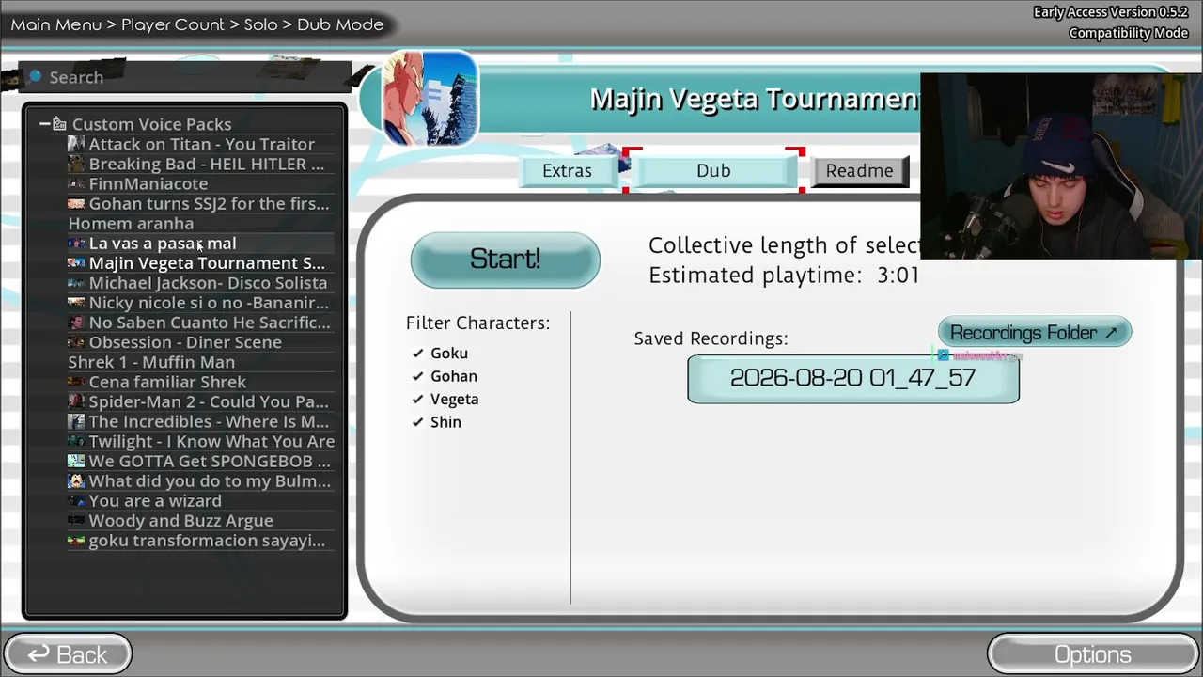Click the search magnifier icon
Image resolution: width=1203 pixels, height=677 pixels.
(35, 76)
